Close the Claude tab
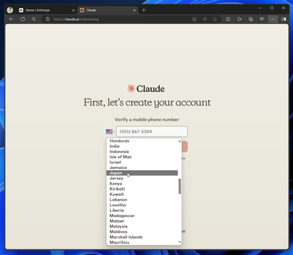Viewport: 293px width, 255px height. [134, 10]
